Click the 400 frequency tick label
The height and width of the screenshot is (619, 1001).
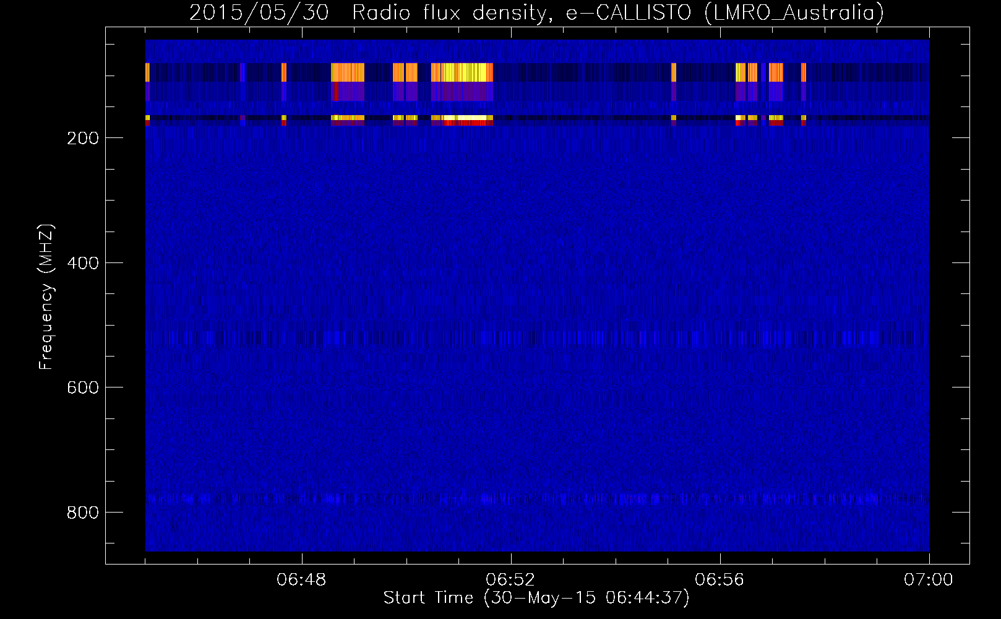point(83,263)
